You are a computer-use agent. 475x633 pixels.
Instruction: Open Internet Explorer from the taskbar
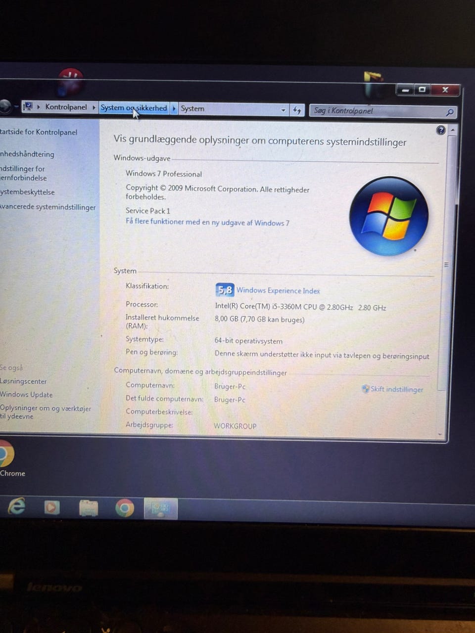coord(16,506)
